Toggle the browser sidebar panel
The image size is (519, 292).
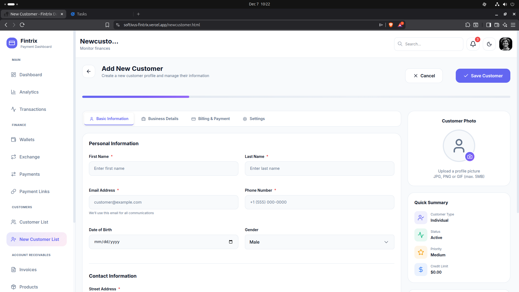(x=488, y=25)
